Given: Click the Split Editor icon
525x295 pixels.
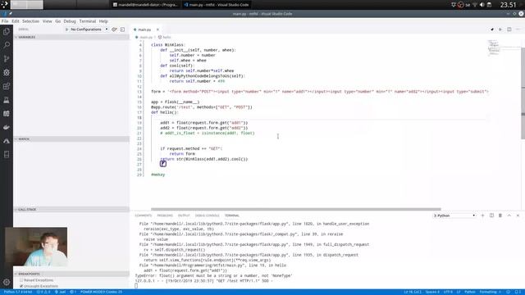Looking at the screenshot, I should (509, 29).
